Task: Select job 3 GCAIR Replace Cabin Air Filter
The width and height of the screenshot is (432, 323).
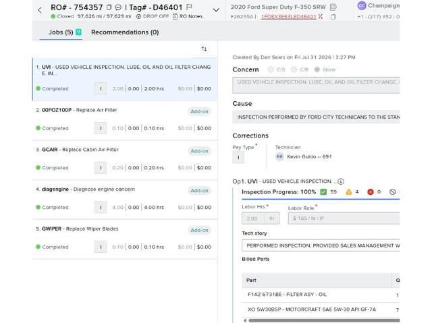Action: point(124,160)
